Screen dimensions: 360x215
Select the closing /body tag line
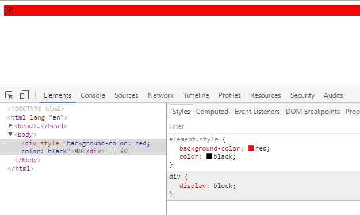click(28, 160)
